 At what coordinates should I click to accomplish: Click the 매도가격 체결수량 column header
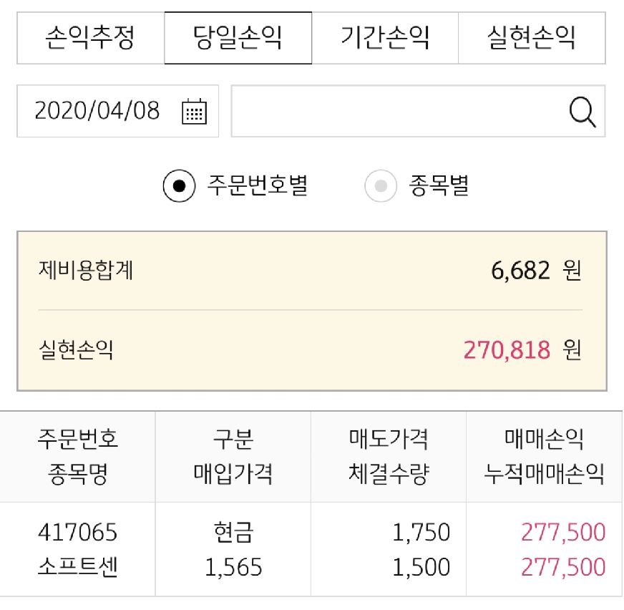(389, 457)
